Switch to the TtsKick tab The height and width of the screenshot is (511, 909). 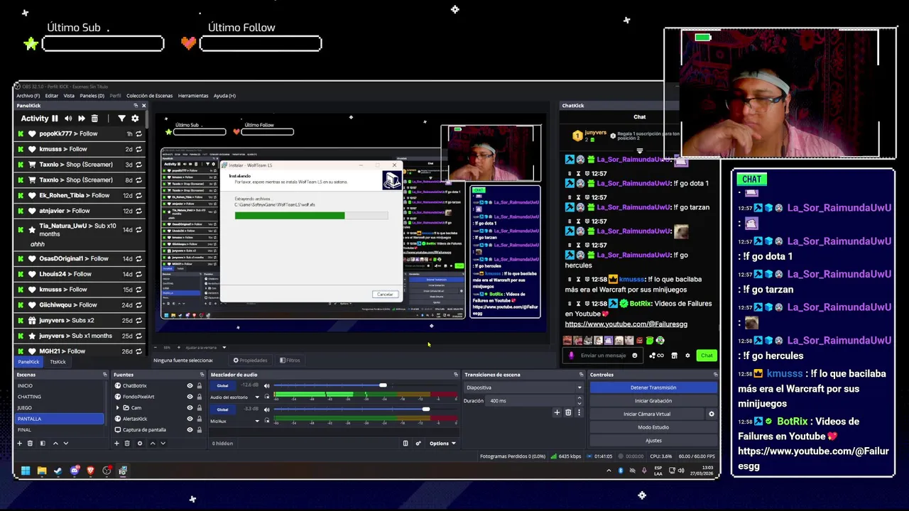click(58, 362)
